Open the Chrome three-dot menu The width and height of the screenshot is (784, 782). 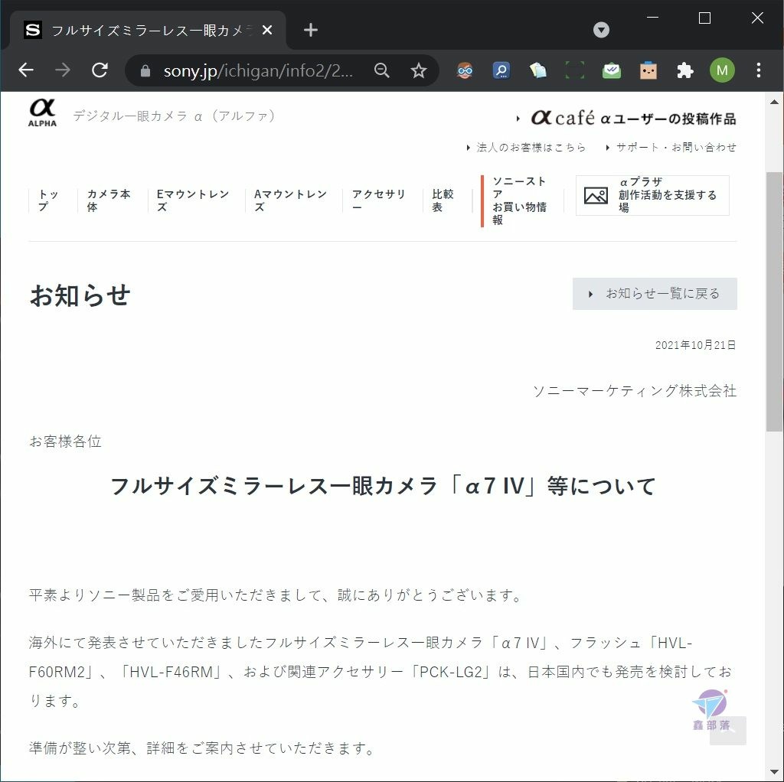(x=759, y=70)
